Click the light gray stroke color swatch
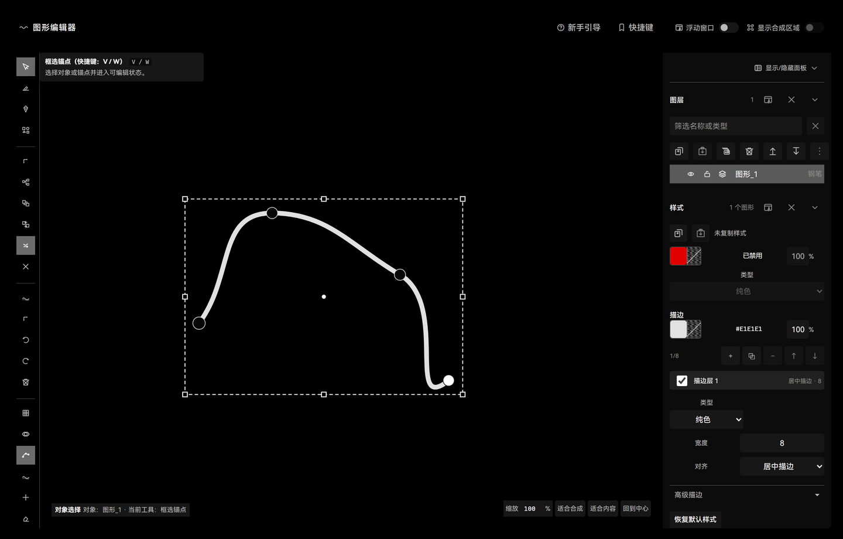843x539 pixels. pos(678,329)
